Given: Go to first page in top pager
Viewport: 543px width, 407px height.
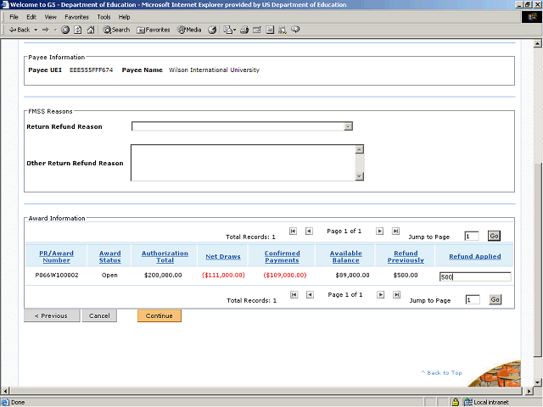Looking at the screenshot, I should (293, 231).
